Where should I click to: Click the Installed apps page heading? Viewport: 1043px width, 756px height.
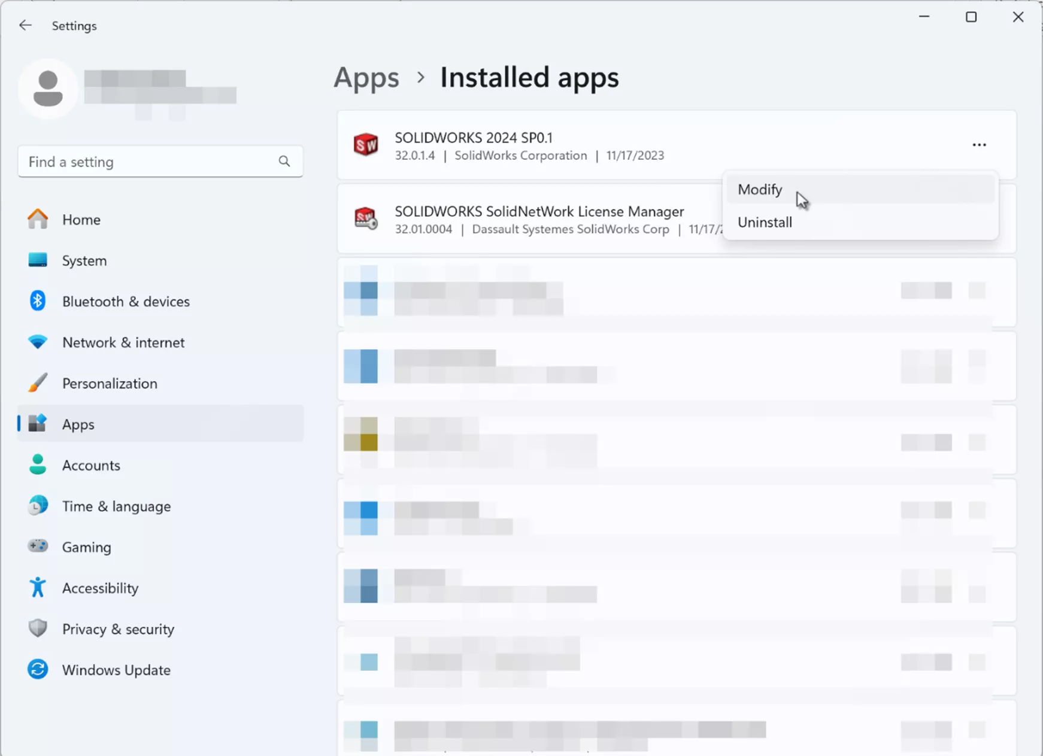tap(529, 78)
